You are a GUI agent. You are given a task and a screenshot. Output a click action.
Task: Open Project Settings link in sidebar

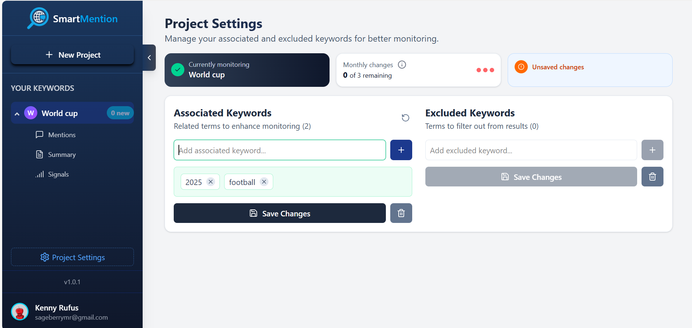coord(72,257)
